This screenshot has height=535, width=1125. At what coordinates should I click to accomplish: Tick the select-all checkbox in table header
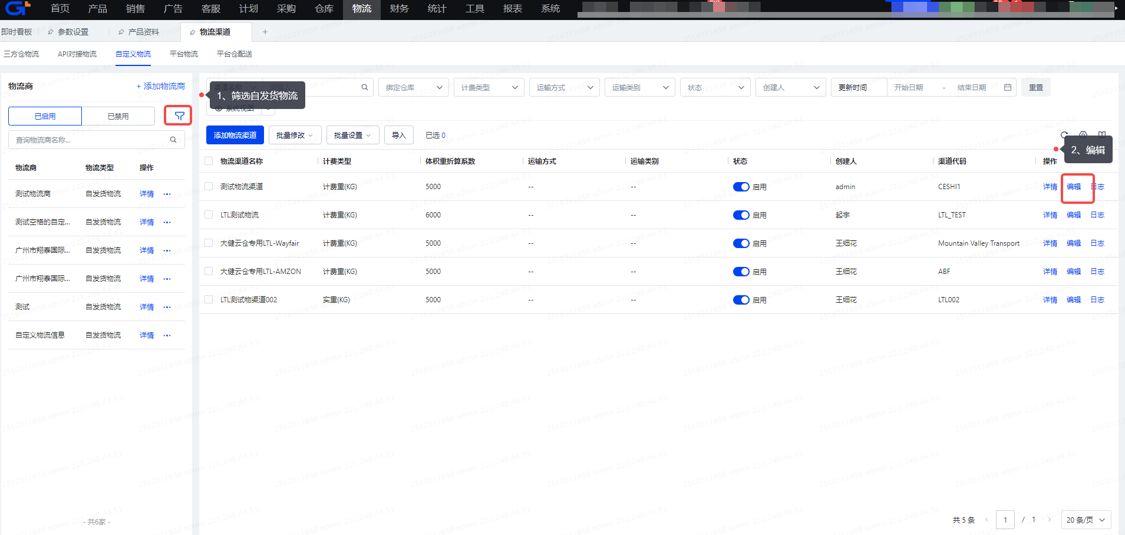209,161
